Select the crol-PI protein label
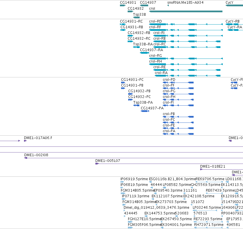Screen dimensions: 243x229 [168, 103]
